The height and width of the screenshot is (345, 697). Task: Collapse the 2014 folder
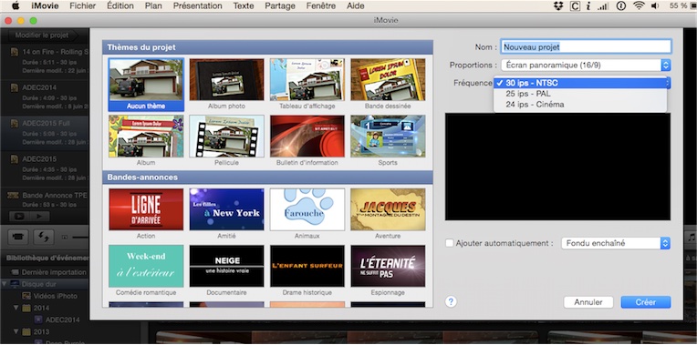tap(16, 308)
